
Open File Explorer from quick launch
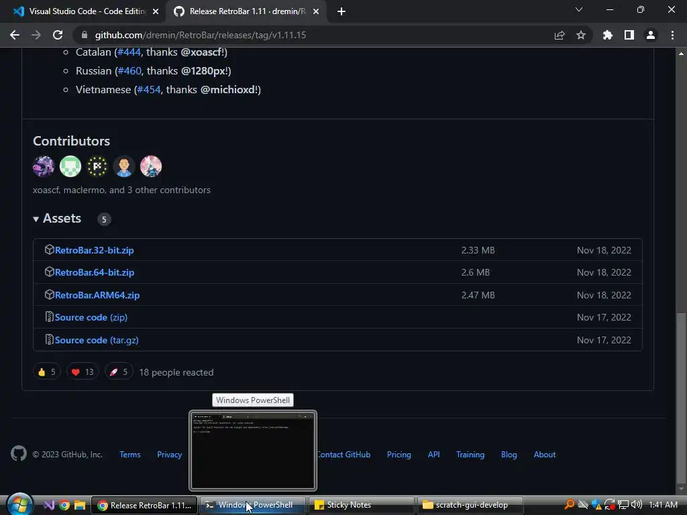point(80,506)
